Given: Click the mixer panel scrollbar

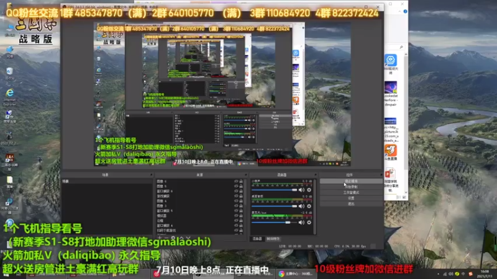Looking at the screenshot, I should (x=315, y=206).
